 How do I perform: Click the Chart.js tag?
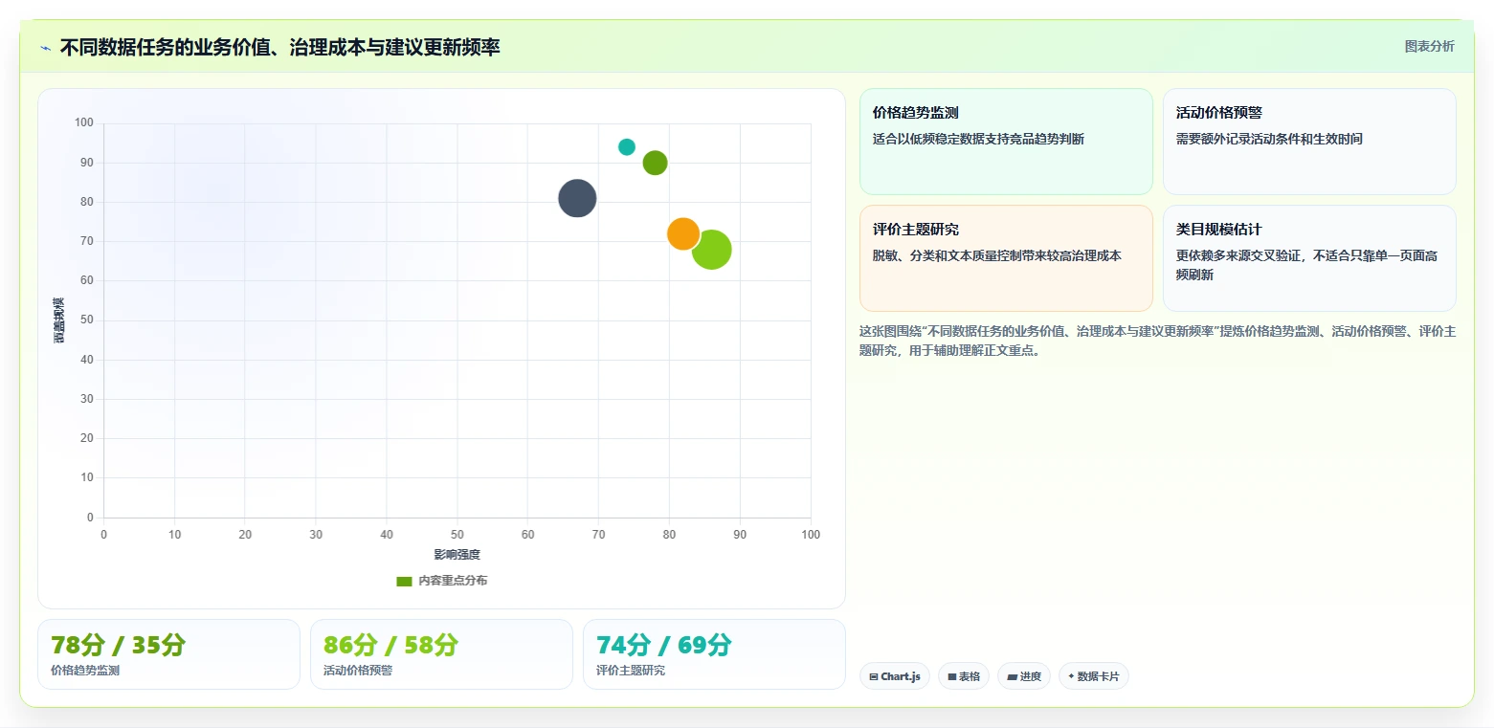tap(895, 676)
